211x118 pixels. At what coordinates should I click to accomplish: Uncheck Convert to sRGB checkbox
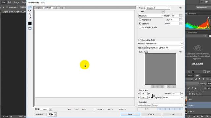140,40
